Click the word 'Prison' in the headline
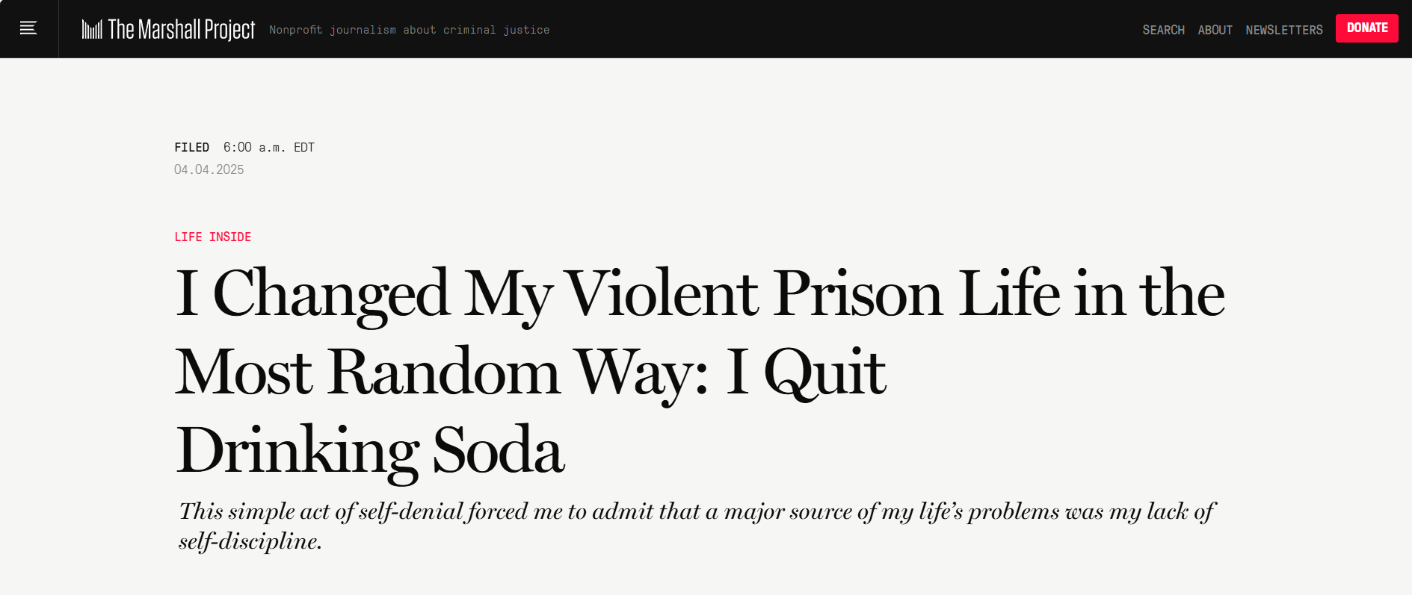Viewport: 1412px width, 595px height. 857,295
